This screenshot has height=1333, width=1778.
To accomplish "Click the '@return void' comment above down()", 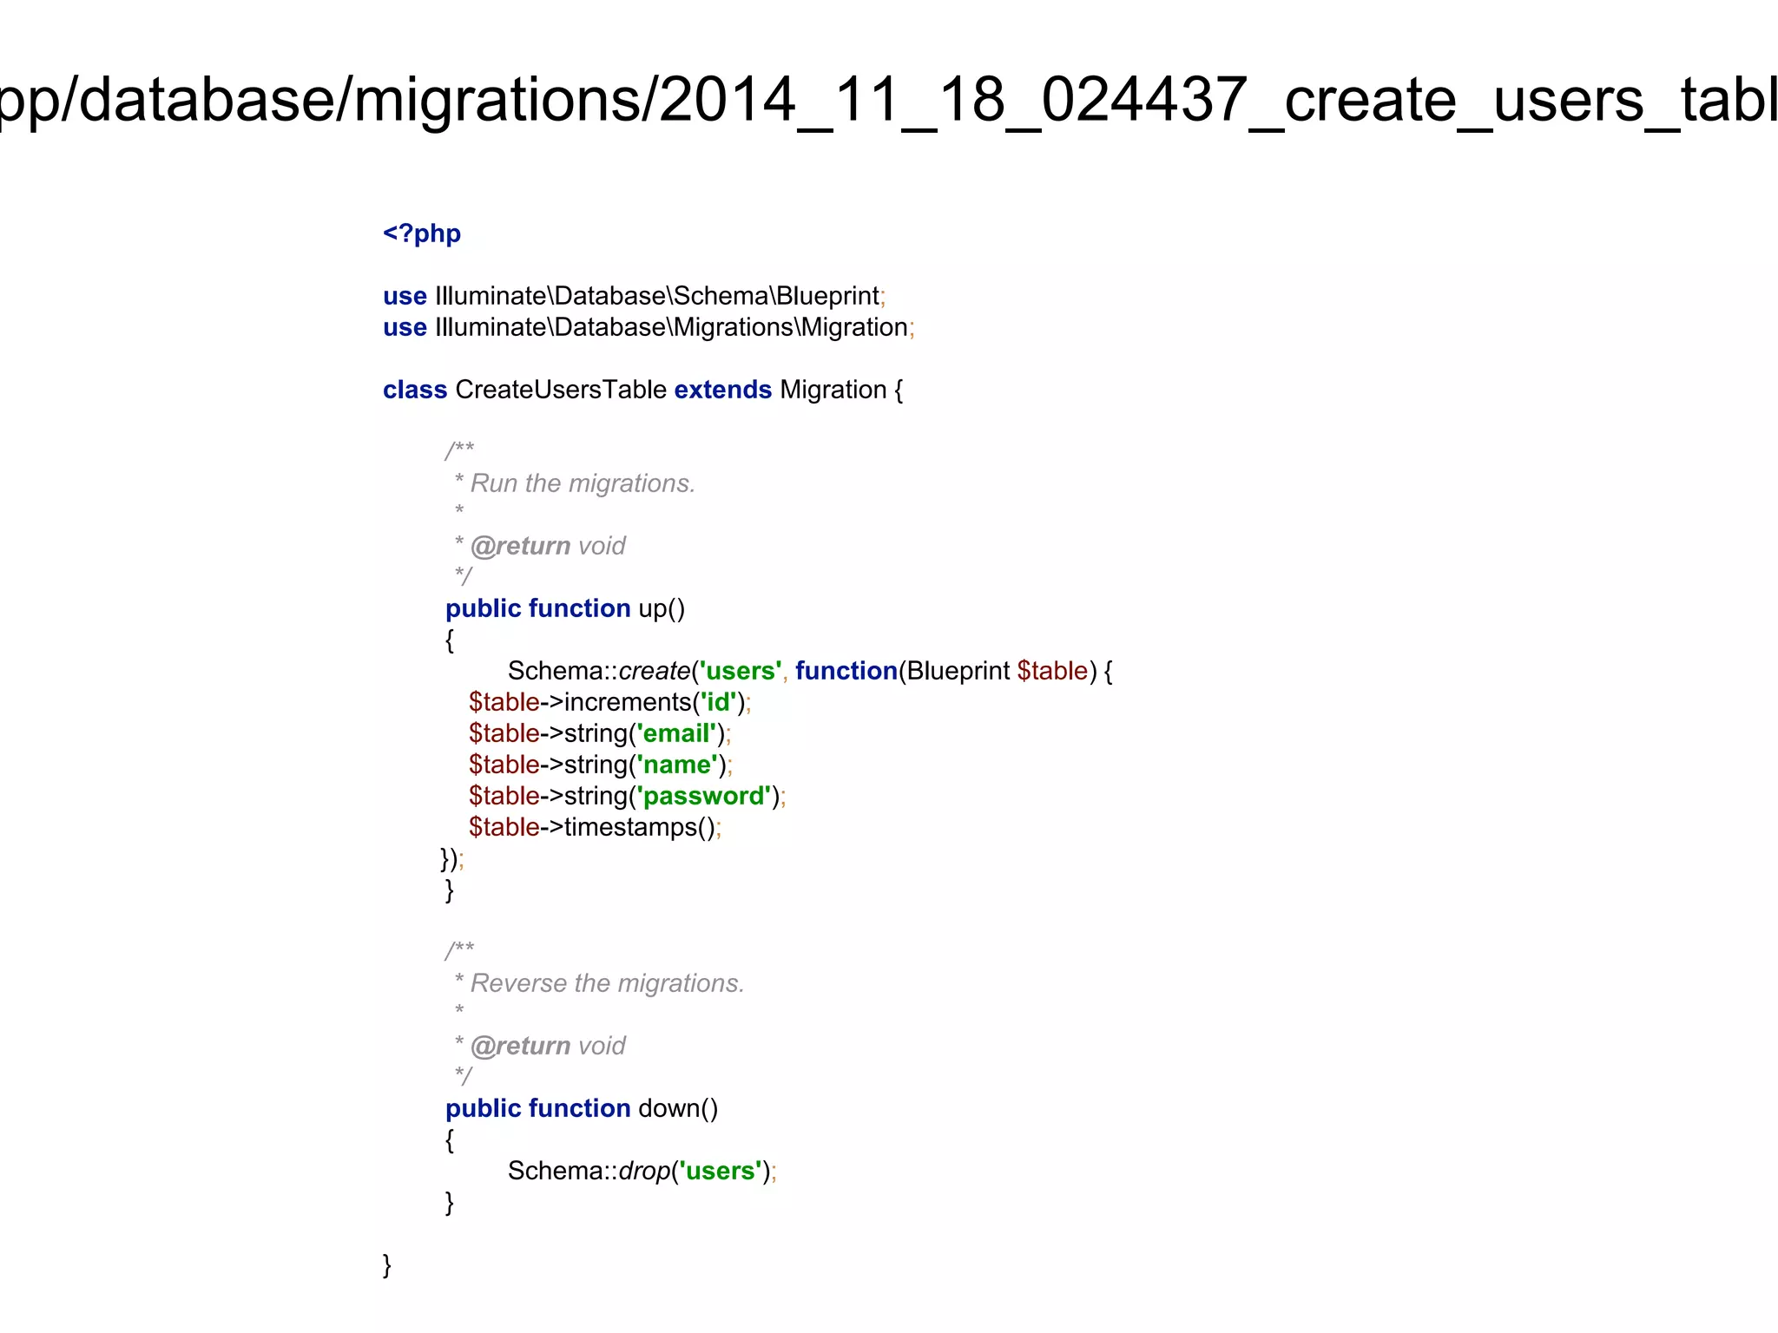I will [x=540, y=1046].
